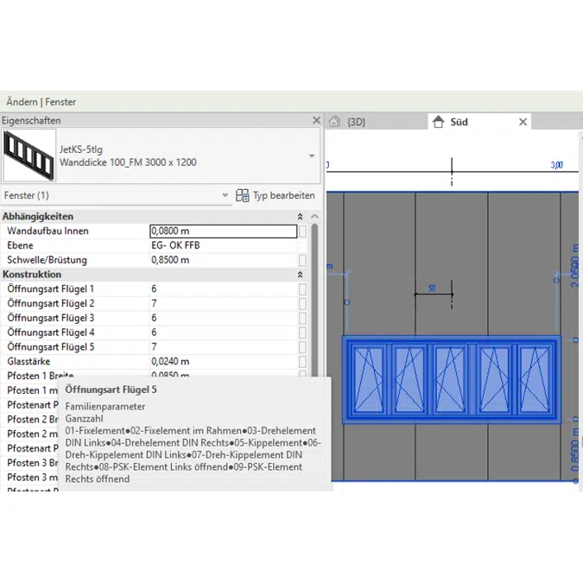Click the properties scrollbar up arrow

[x=314, y=217]
